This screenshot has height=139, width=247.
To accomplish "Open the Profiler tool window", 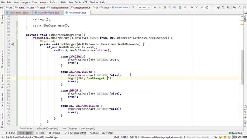I will coord(107,133).
